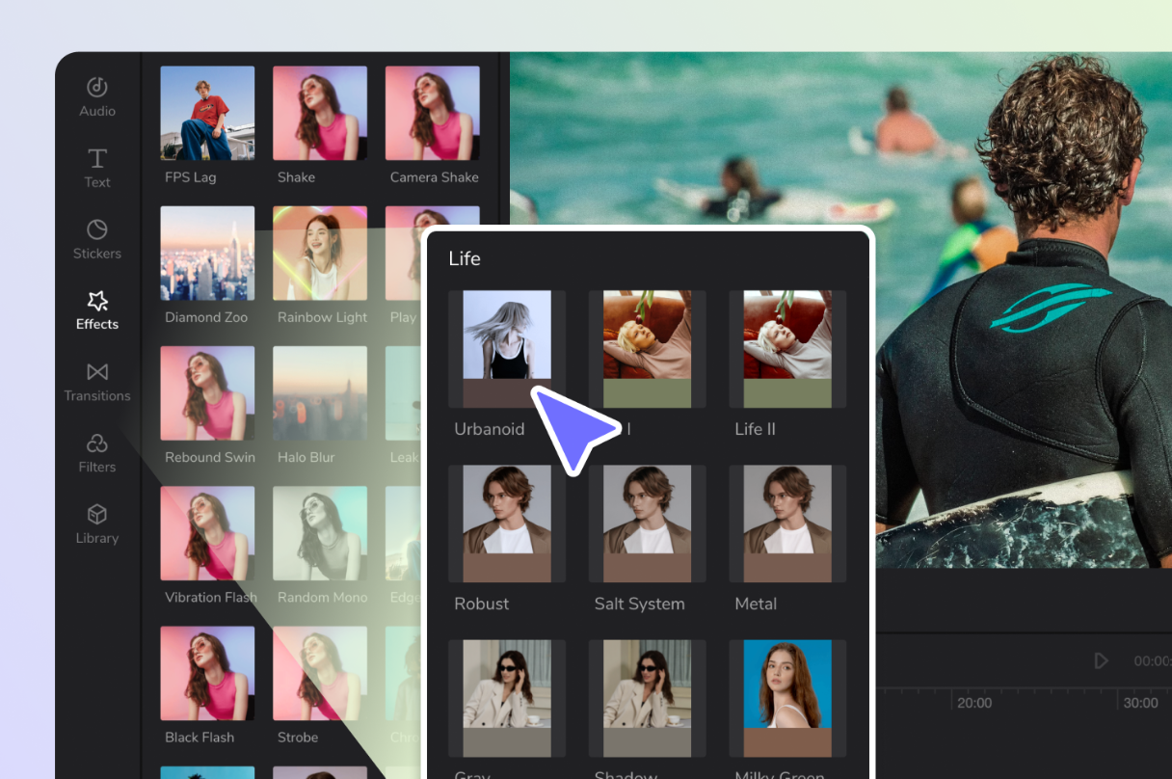Select the Text tool in the sidebar
The width and height of the screenshot is (1172, 779).
pyautogui.click(x=97, y=168)
